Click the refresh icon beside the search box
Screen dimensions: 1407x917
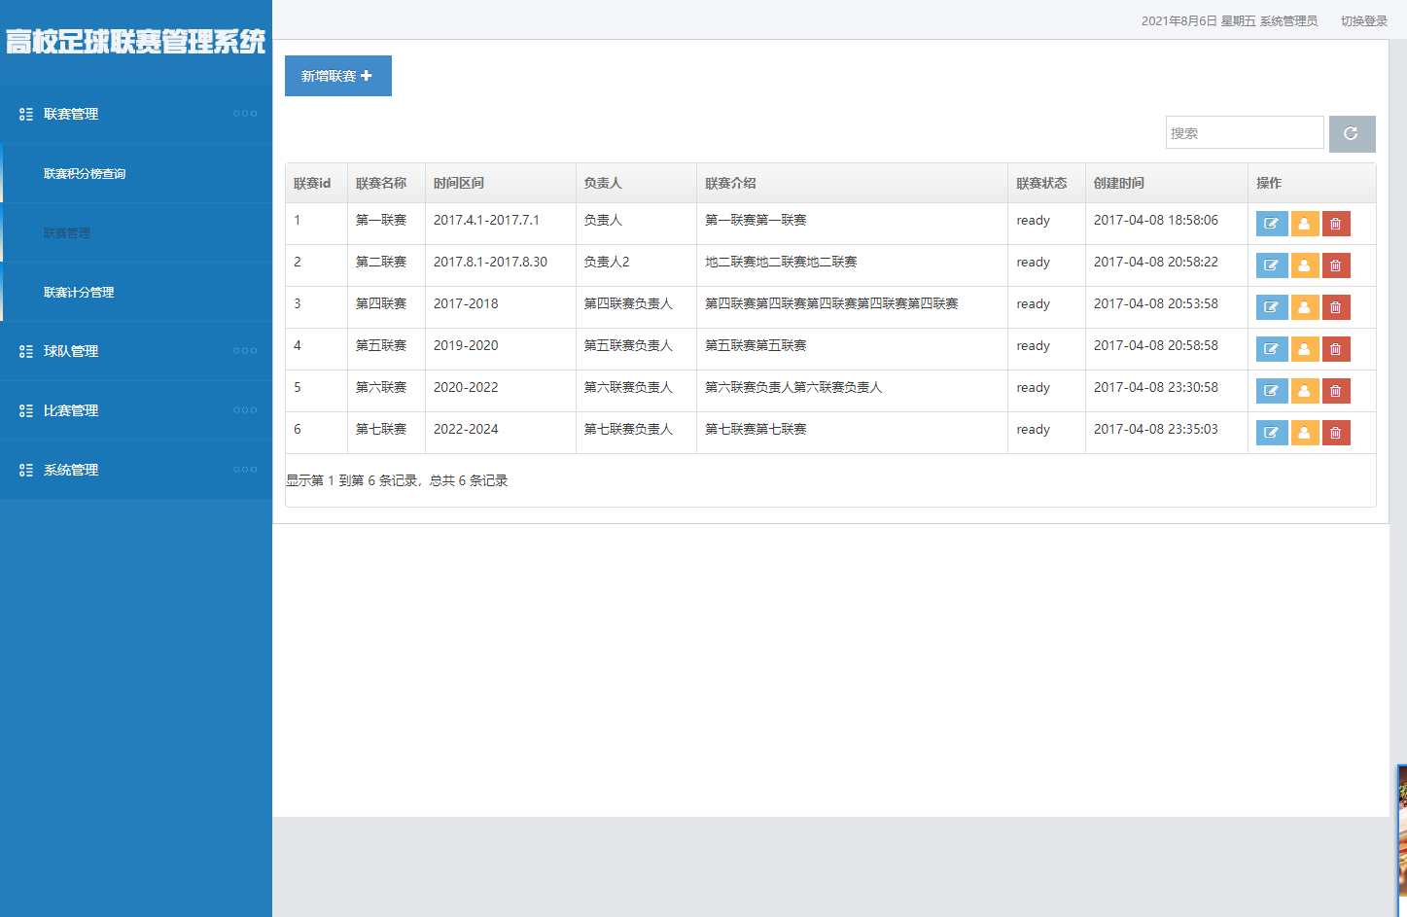click(x=1352, y=132)
